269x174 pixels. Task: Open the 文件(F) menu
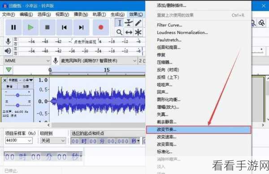point(9,14)
